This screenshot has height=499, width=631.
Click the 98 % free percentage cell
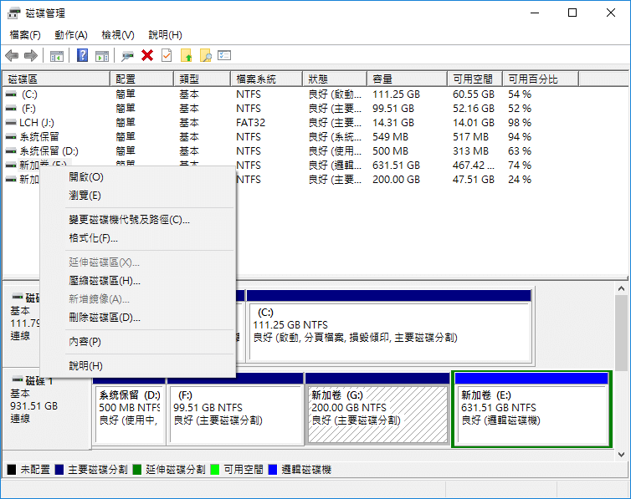click(x=520, y=123)
